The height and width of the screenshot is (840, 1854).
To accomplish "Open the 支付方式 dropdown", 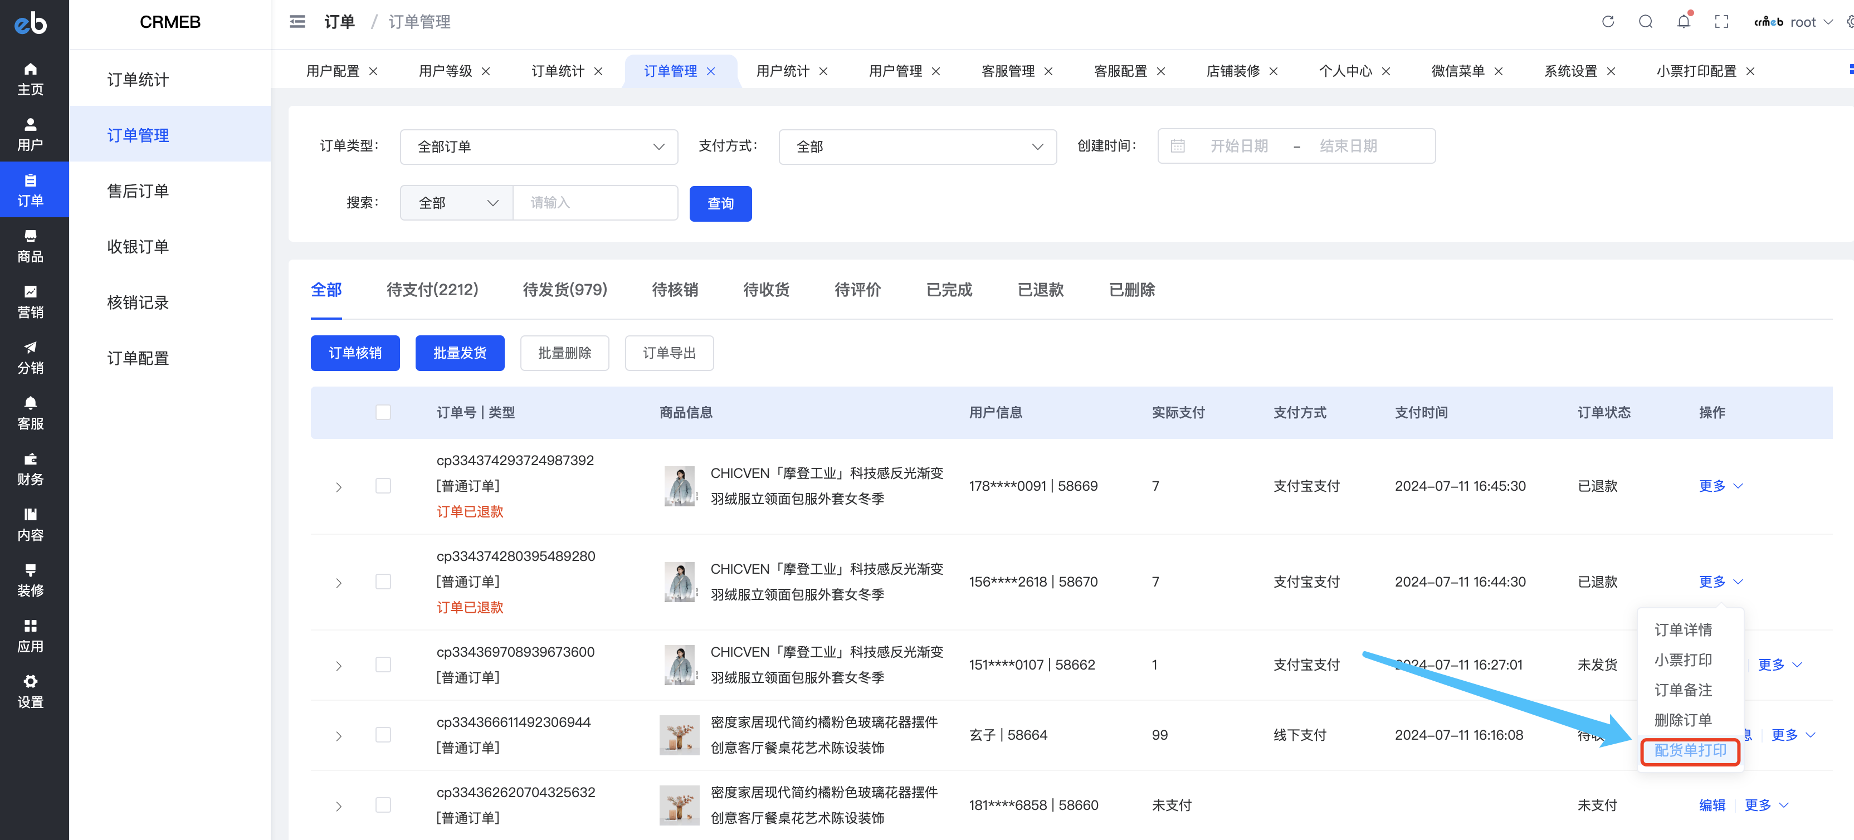I will 918,147.
